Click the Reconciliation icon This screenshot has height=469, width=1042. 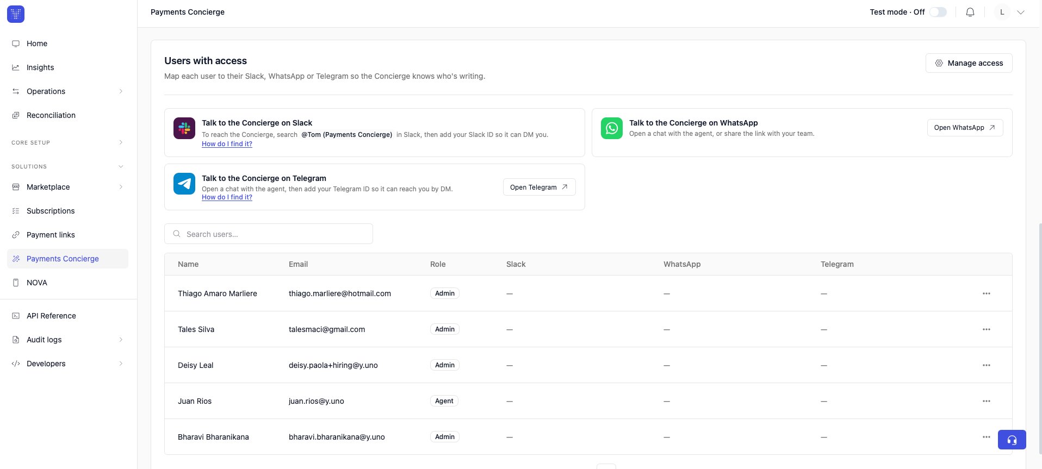tap(16, 115)
